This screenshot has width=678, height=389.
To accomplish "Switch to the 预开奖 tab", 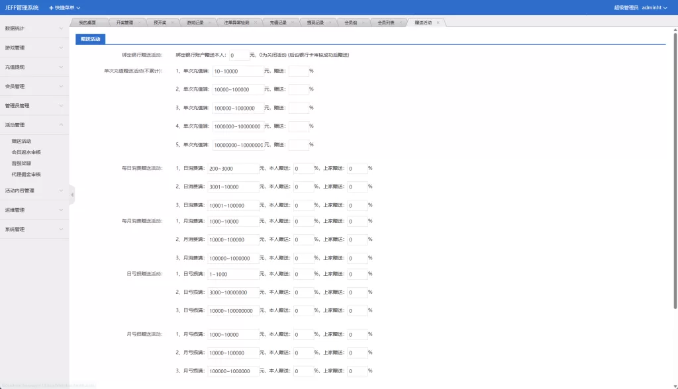I will 160,22.
